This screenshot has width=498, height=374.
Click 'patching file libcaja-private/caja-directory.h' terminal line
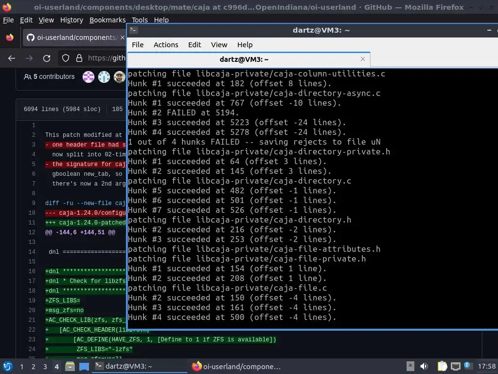pos(239,220)
